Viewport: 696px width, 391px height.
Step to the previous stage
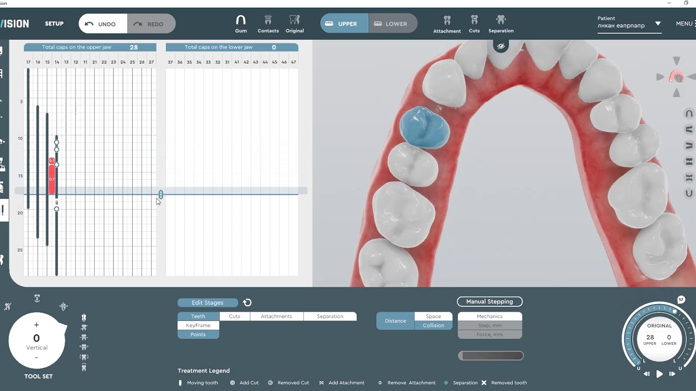(x=647, y=374)
